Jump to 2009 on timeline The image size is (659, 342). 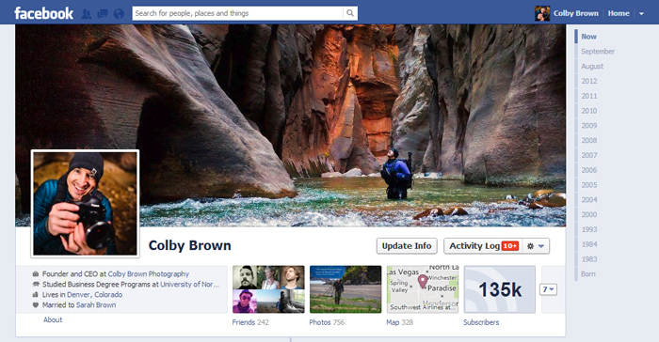point(588,126)
